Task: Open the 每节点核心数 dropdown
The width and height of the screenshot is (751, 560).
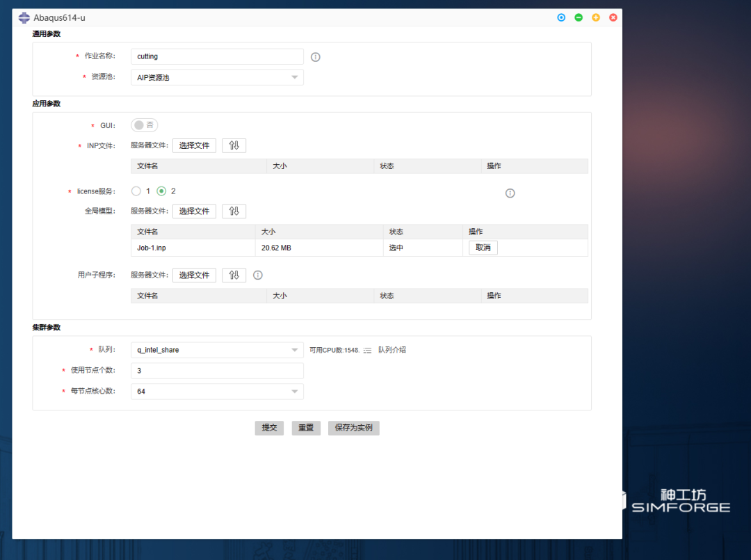Action: (x=217, y=392)
